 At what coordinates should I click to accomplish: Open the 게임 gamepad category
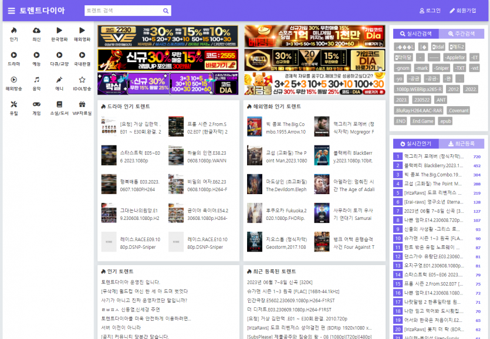click(36, 104)
